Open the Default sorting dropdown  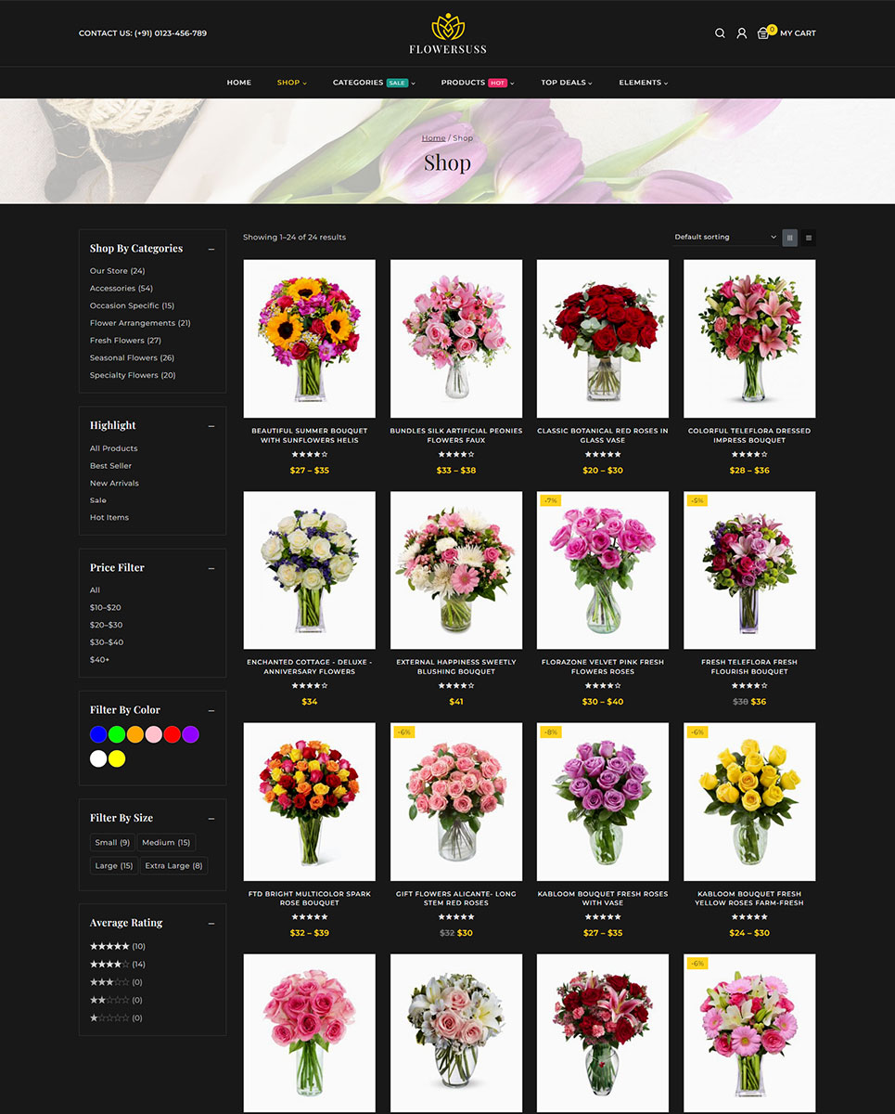[x=725, y=238]
